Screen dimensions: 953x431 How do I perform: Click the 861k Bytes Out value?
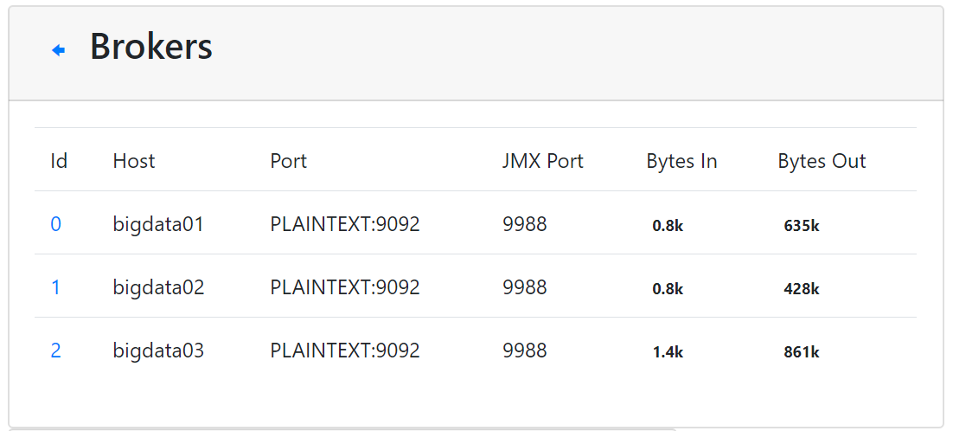[x=802, y=352]
